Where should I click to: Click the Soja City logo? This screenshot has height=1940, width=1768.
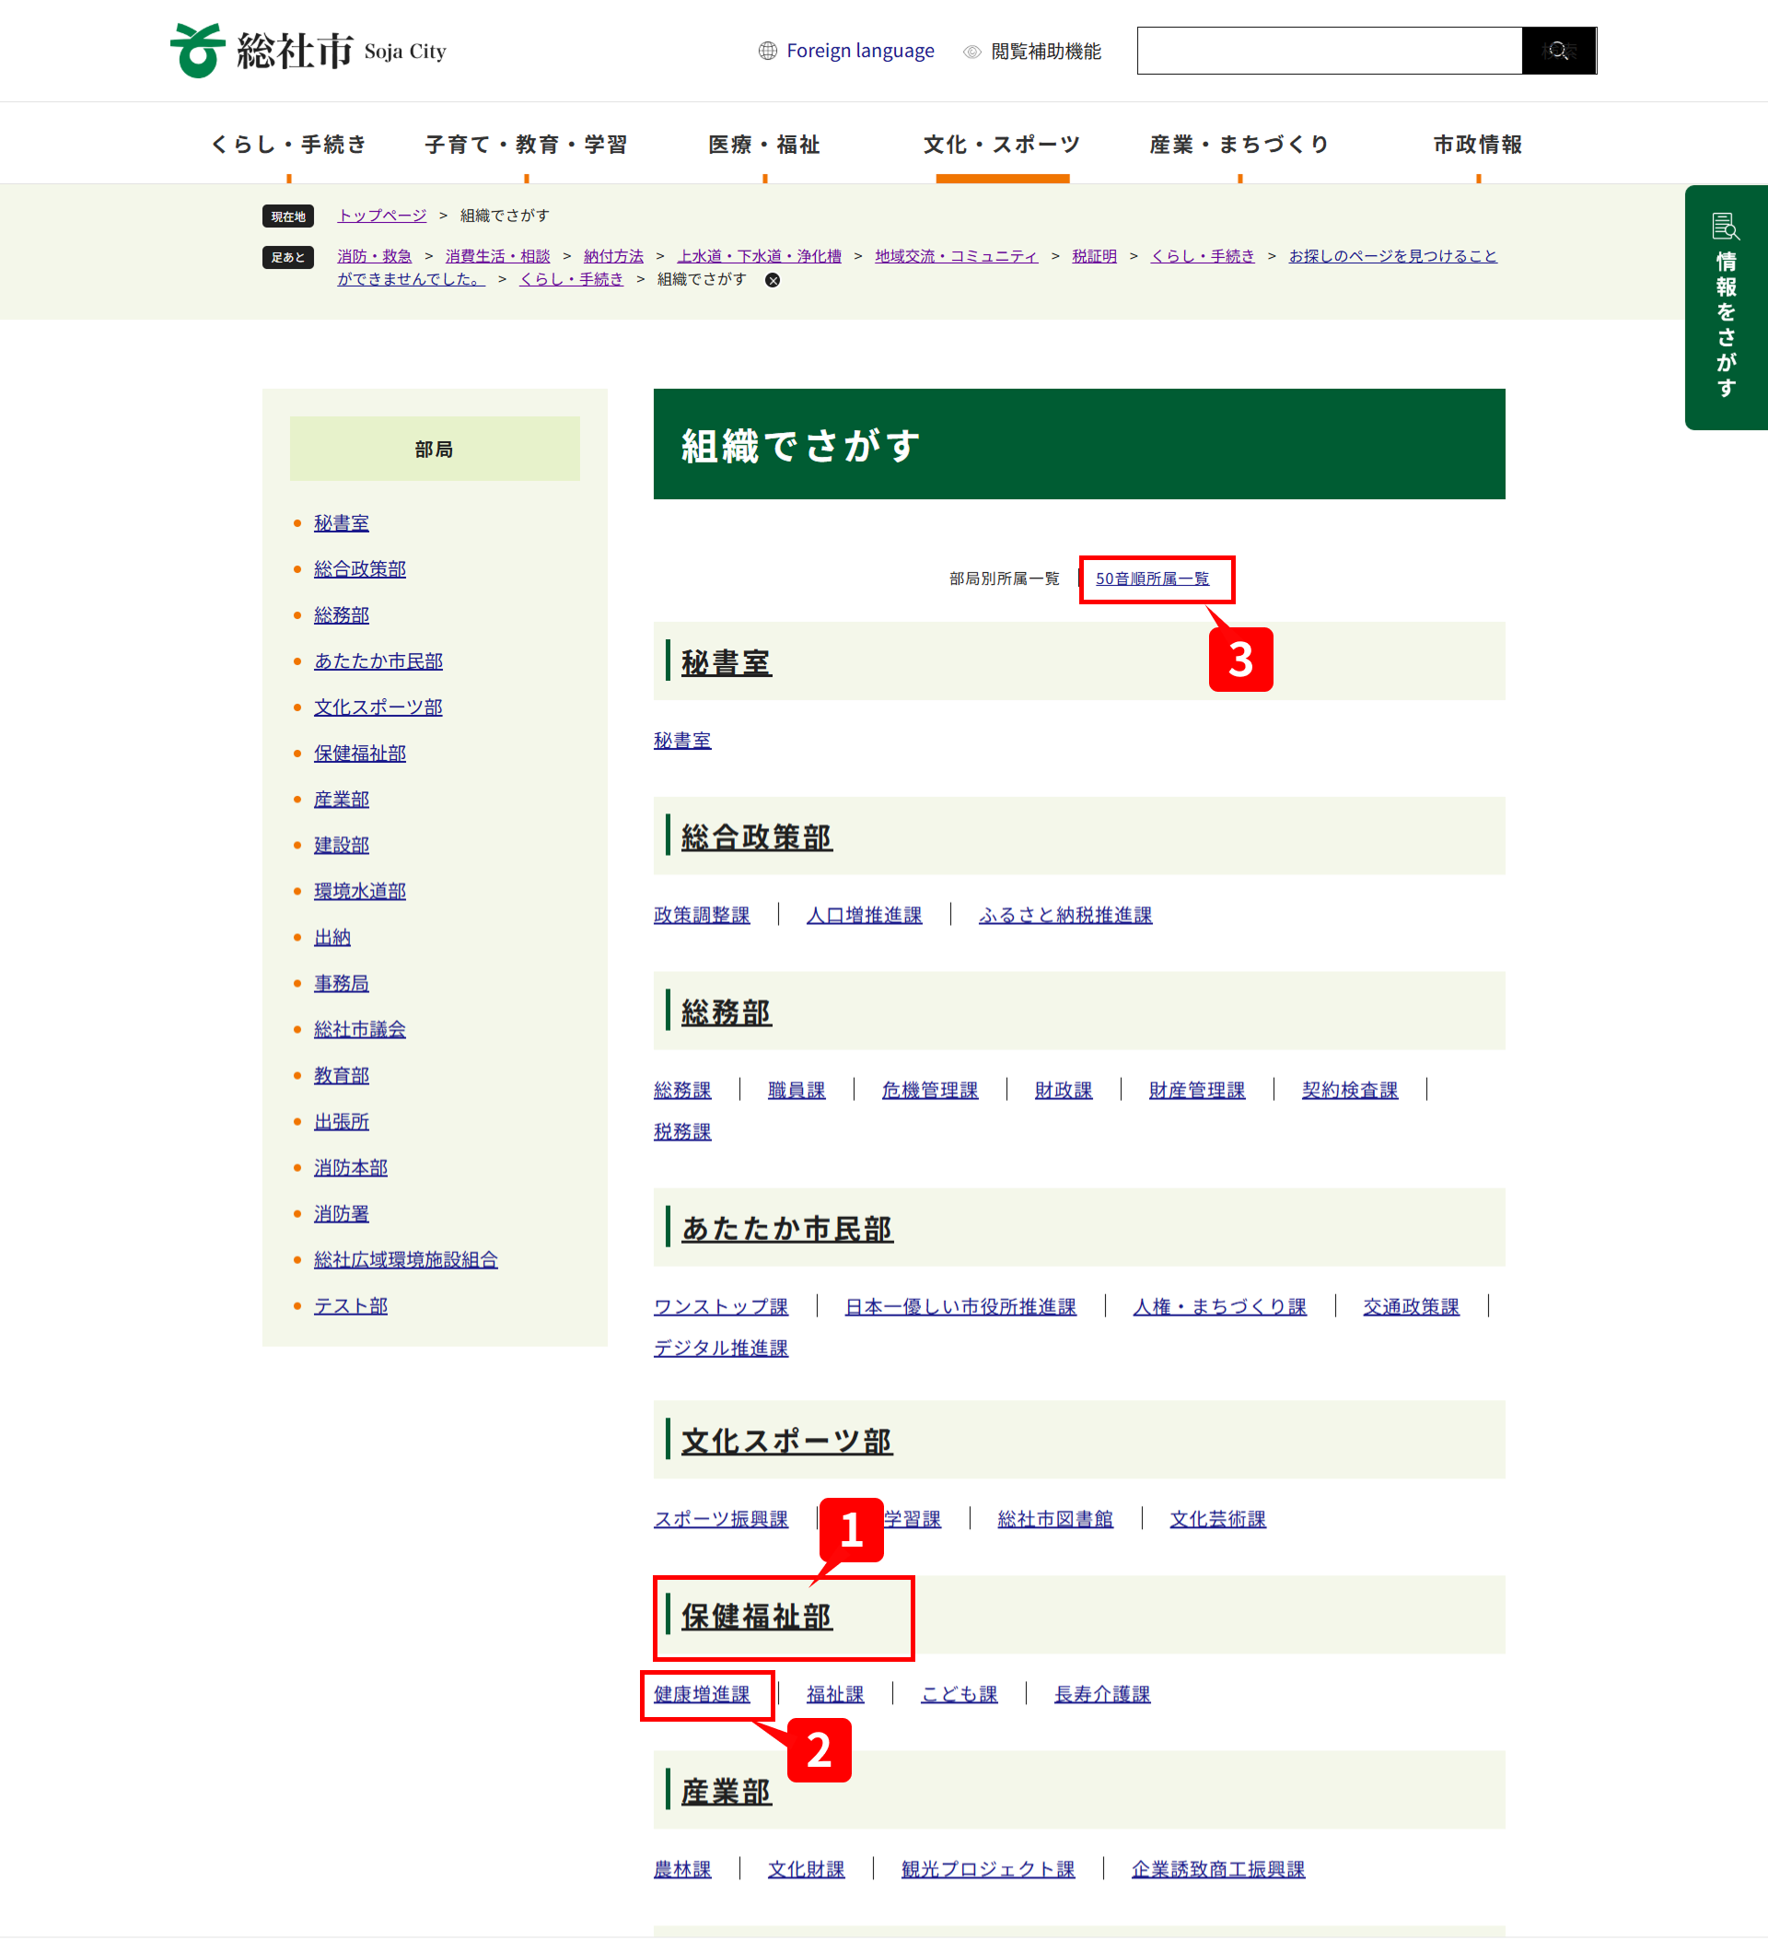click(308, 50)
